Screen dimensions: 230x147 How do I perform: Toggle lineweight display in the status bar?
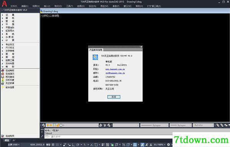point(103,145)
